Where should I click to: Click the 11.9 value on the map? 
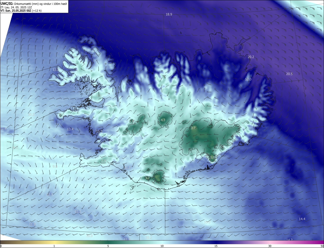tap(32, 224)
